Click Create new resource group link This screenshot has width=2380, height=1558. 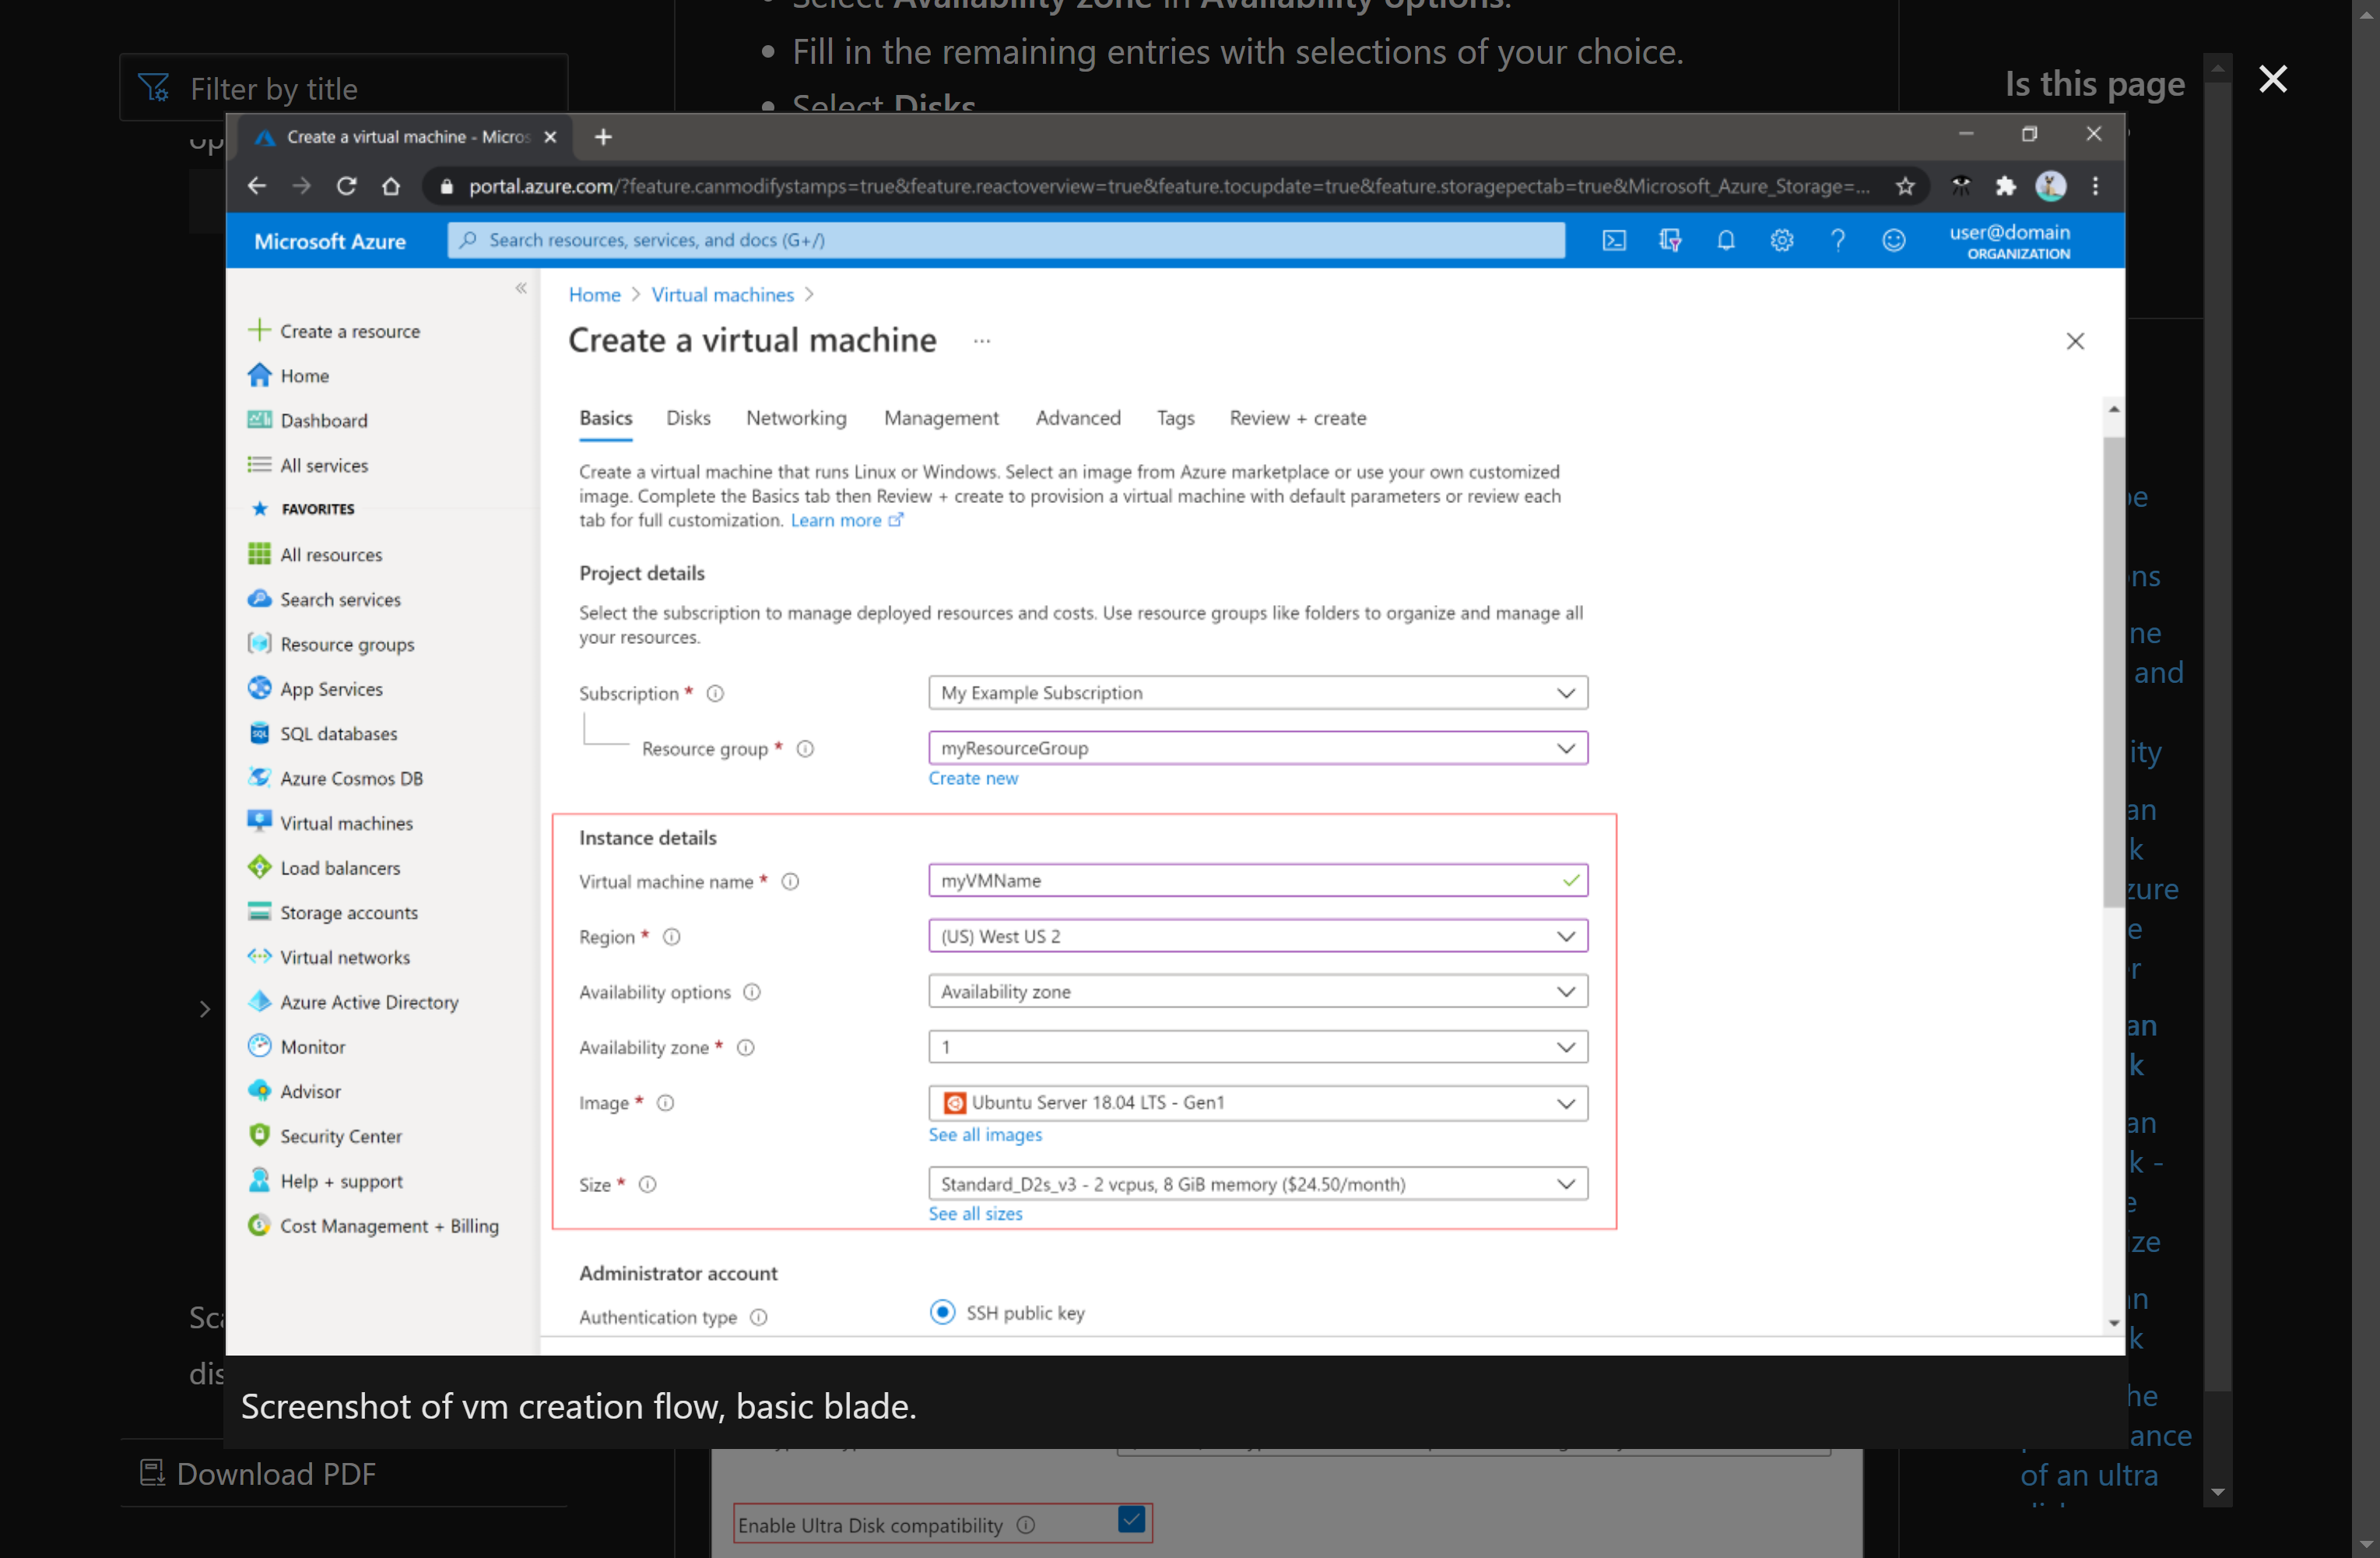point(972,778)
